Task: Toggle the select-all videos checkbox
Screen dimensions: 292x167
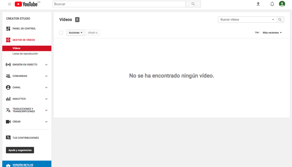Action: click(x=61, y=32)
